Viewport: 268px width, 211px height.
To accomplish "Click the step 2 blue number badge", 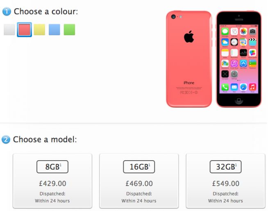I will click(6, 139).
